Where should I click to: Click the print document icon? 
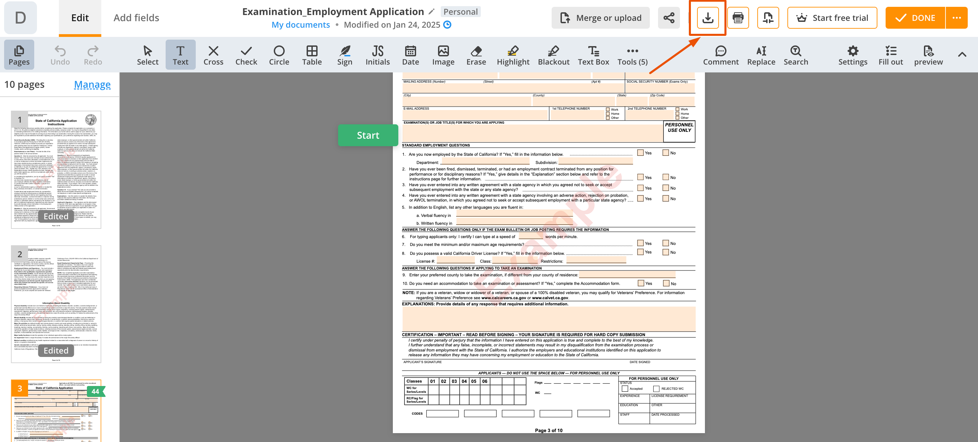point(738,18)
